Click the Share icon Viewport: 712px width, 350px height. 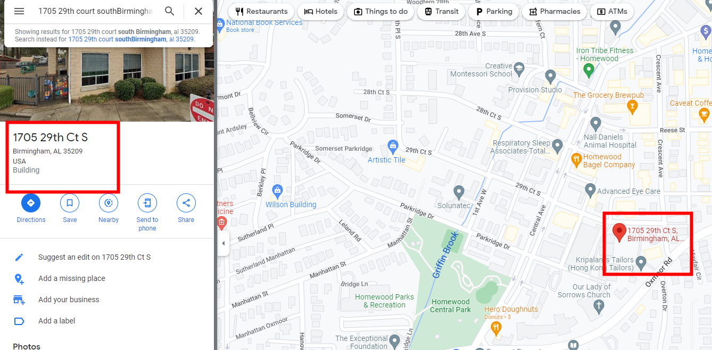(x=186, y=203)
